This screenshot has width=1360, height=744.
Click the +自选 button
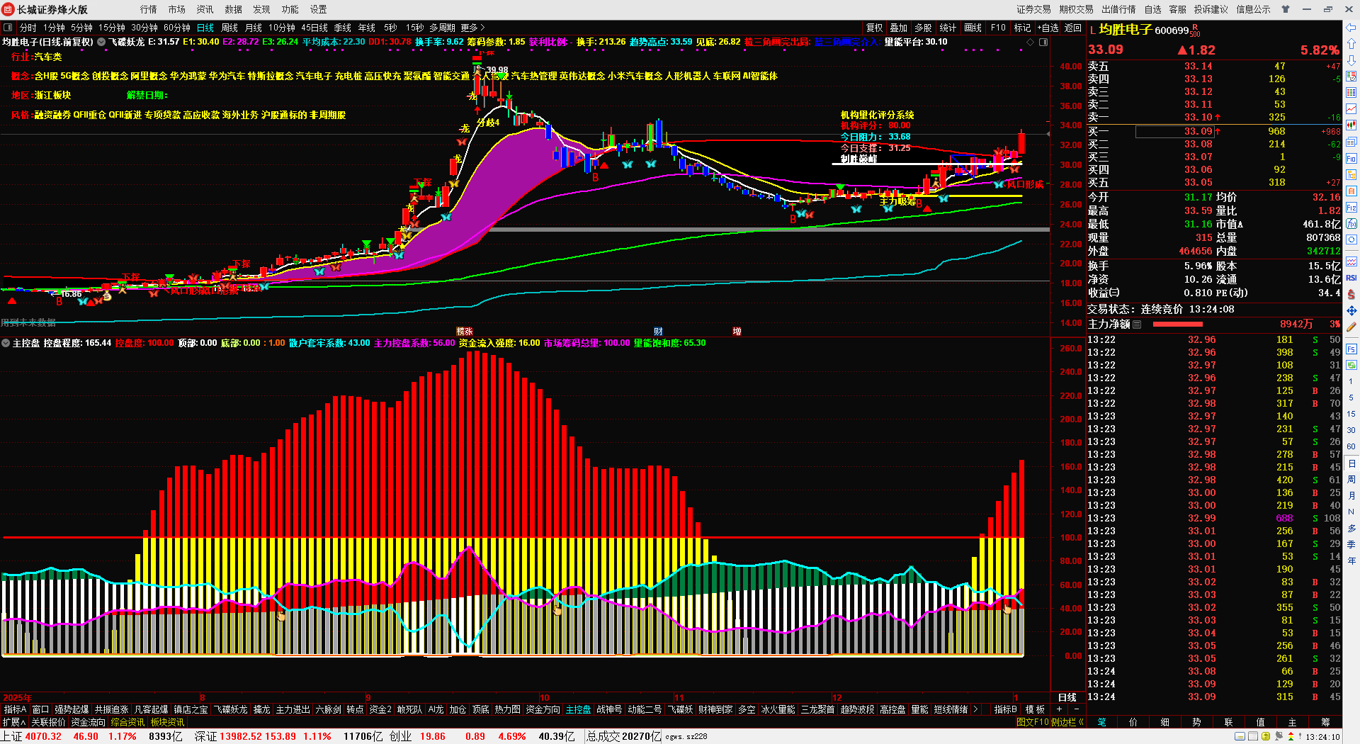(x=1048, y=28)
